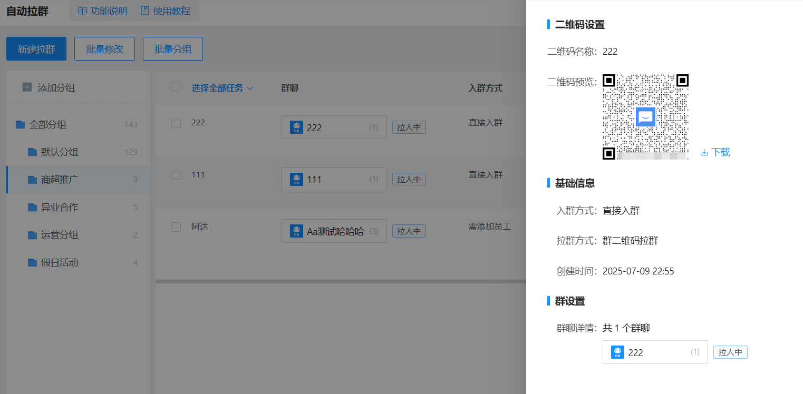Select the 全部分组 group
This screenshot has height=394, width=803.
click(78, 125)
